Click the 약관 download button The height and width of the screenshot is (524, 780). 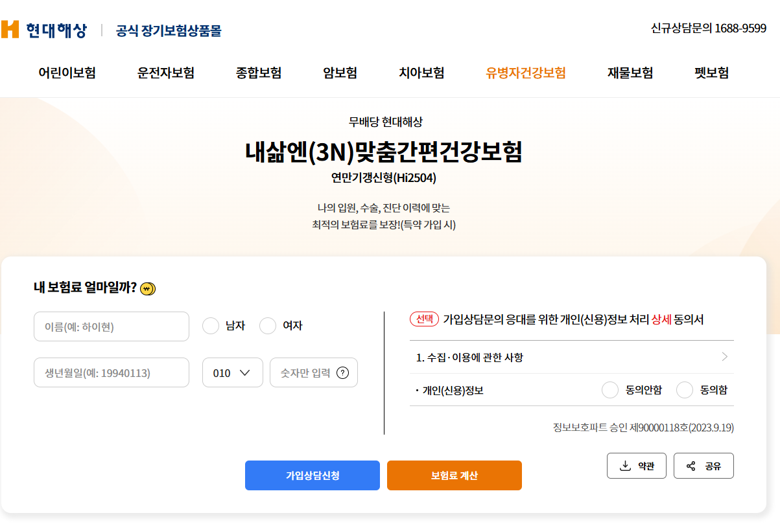pyautogui.click(x=637, y=466)
